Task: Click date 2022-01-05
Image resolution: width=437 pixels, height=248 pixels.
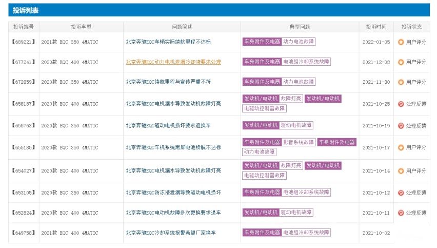Action: click(376, 42)
